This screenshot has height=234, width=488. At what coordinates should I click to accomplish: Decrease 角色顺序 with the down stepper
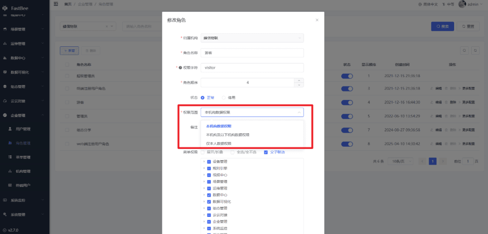click(299, 85)
